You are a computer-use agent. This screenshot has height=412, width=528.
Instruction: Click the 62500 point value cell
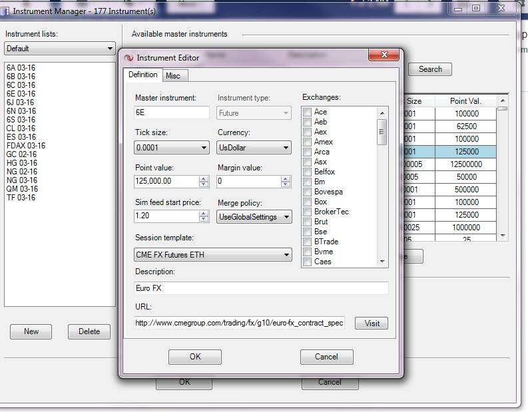(465, 126)
